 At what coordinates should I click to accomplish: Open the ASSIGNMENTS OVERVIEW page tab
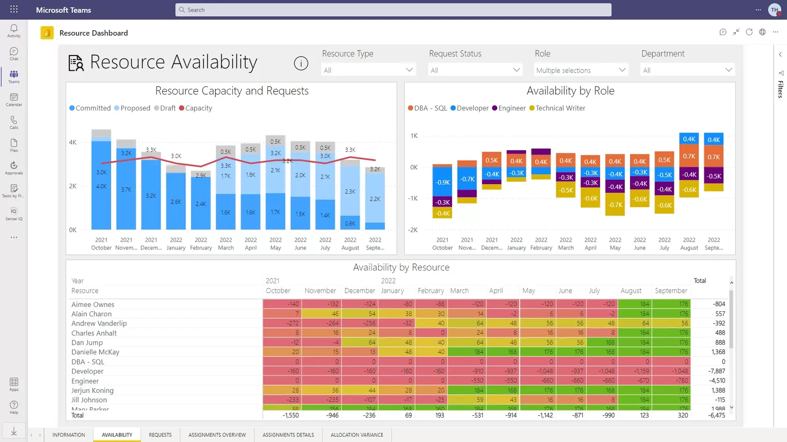[217, 435]
